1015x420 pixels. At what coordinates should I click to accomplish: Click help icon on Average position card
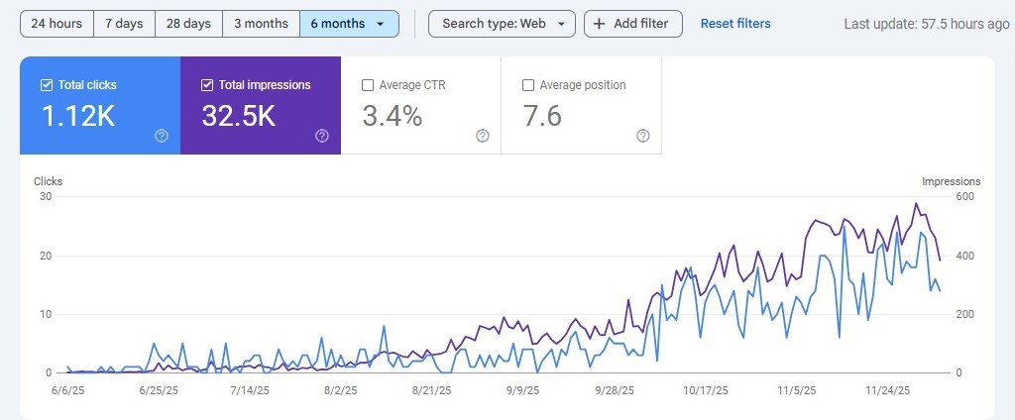tap(643, 136)
